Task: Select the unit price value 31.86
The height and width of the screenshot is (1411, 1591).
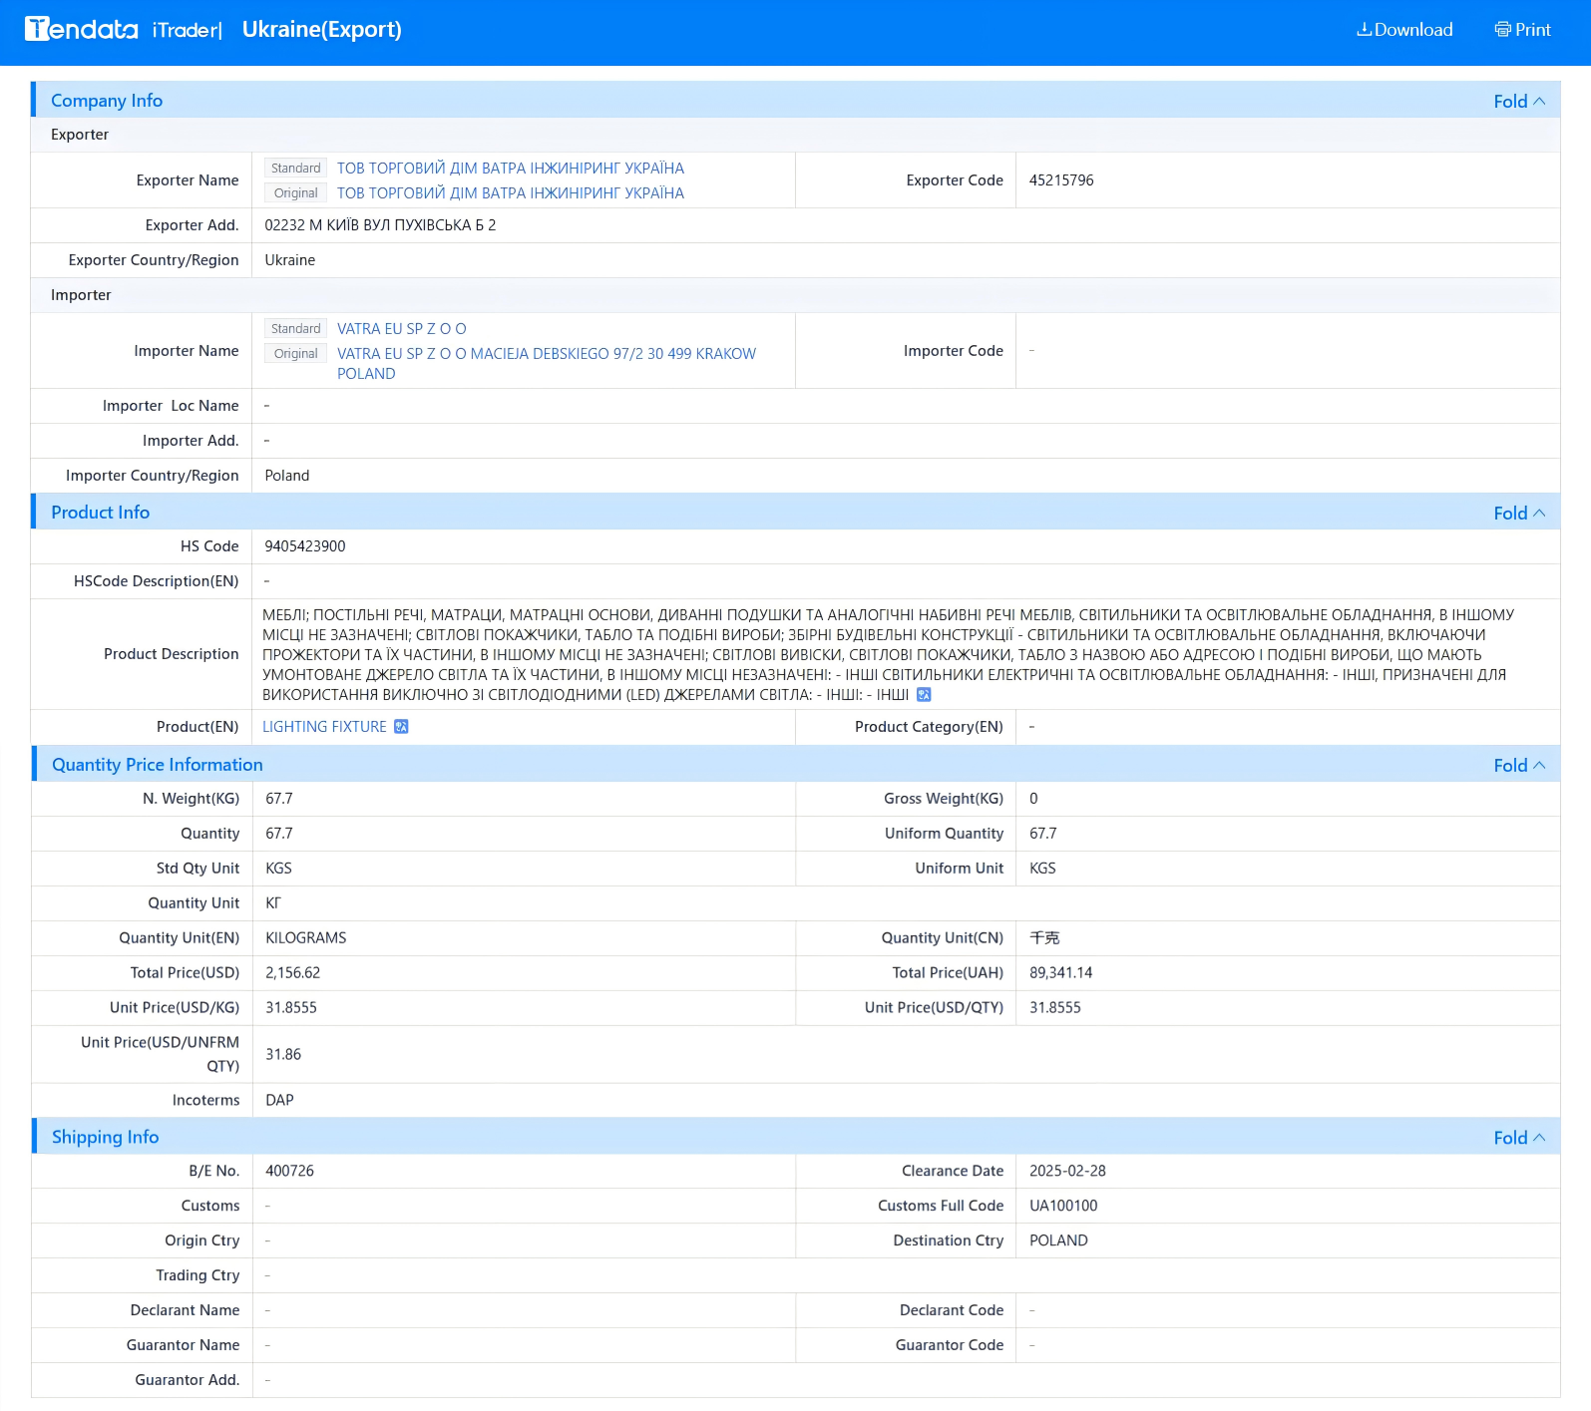Action: click(283, 1055)
